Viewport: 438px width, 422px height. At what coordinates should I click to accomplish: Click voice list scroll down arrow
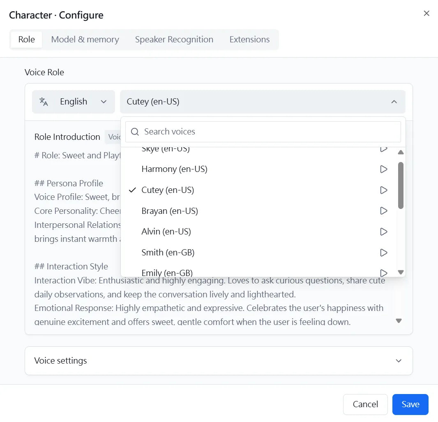point(401,272)
